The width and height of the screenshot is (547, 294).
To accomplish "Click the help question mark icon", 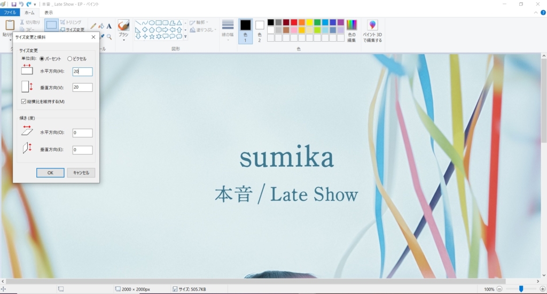I will click(x=543, y=13).
